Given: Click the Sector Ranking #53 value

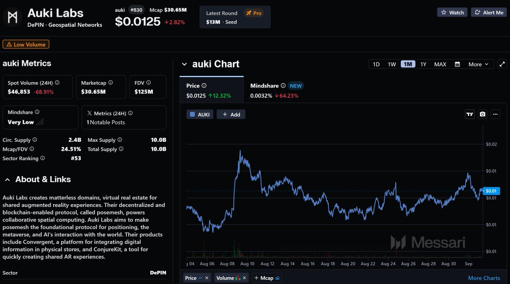Looking at the screenshot, I should point(76,158).
